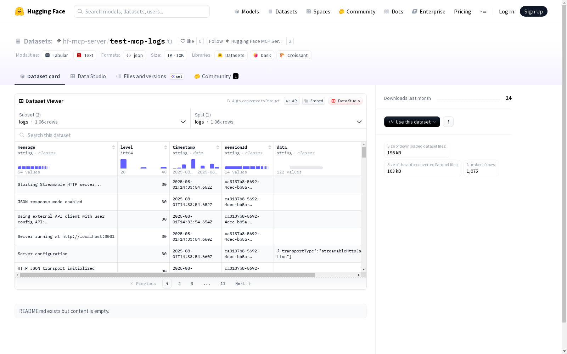The width and height of the screenshot is (567, 354).
Task: Follow Hugging Face MCP Server organization
Action: (246, 41)
